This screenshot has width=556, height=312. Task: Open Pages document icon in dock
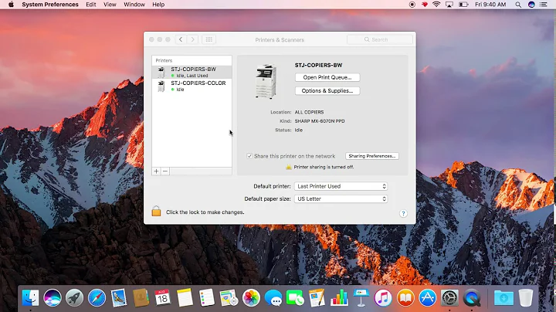[317, 298]
